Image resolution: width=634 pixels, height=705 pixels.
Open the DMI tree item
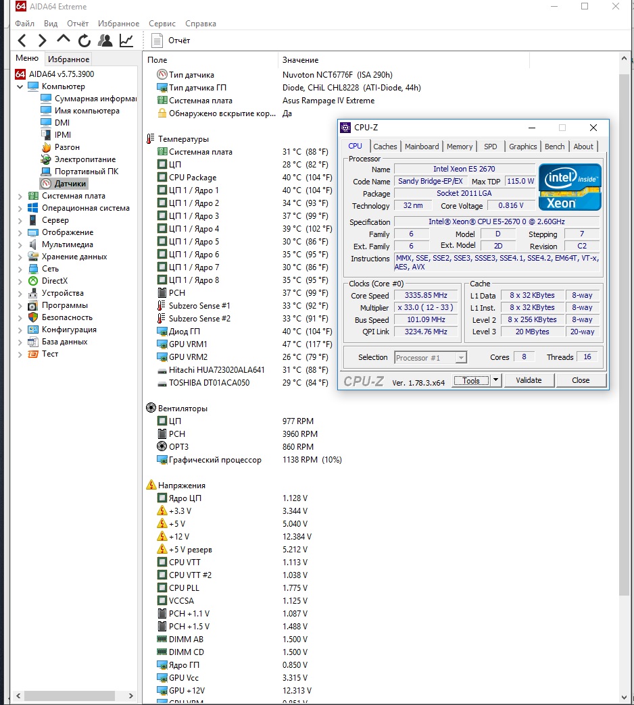tap(55, 123)
